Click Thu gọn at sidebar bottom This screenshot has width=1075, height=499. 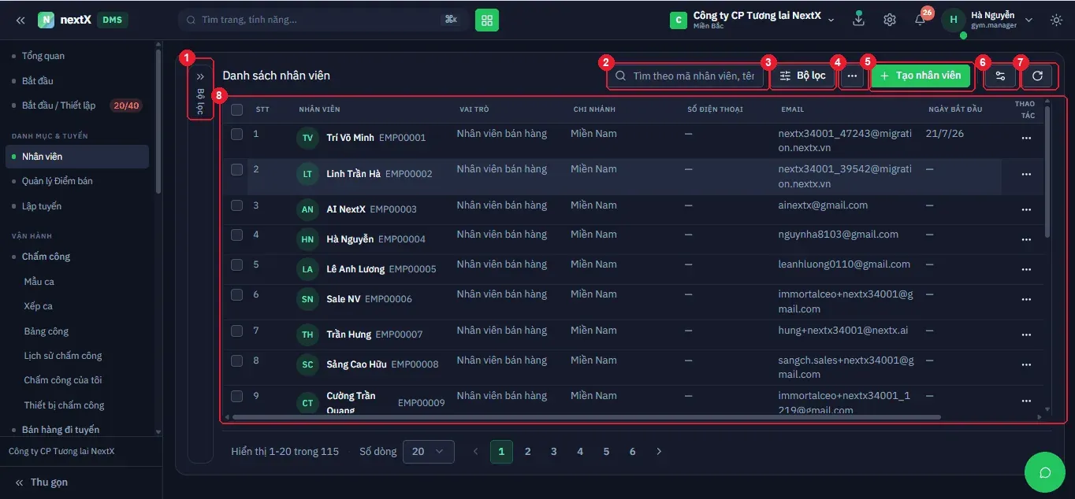[x=41, y=482]
